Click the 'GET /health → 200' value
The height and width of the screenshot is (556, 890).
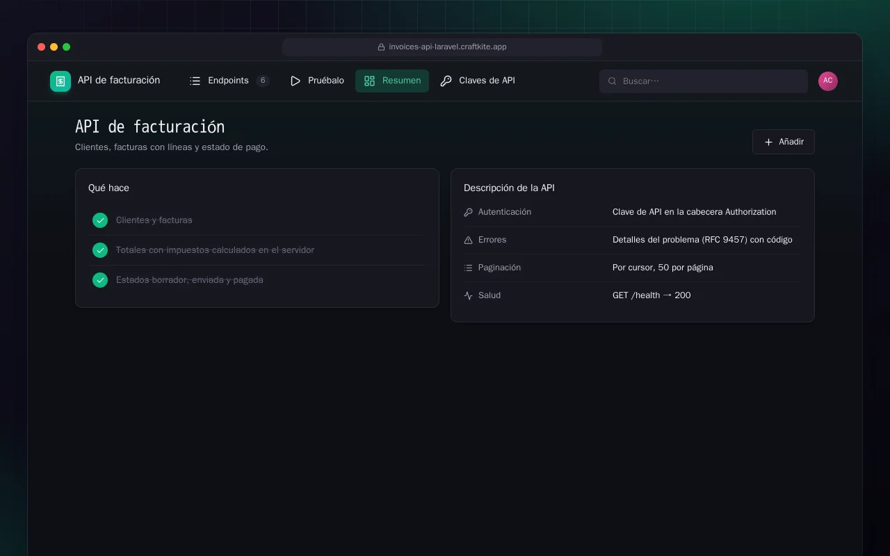652,295
